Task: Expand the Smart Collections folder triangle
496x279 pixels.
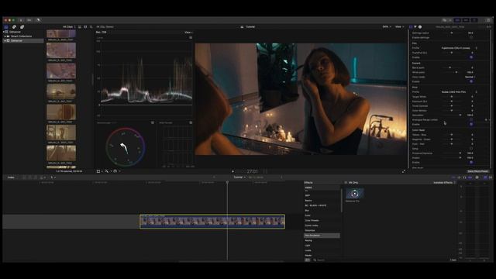Action: pyautogui.click(x=5, y=36)
